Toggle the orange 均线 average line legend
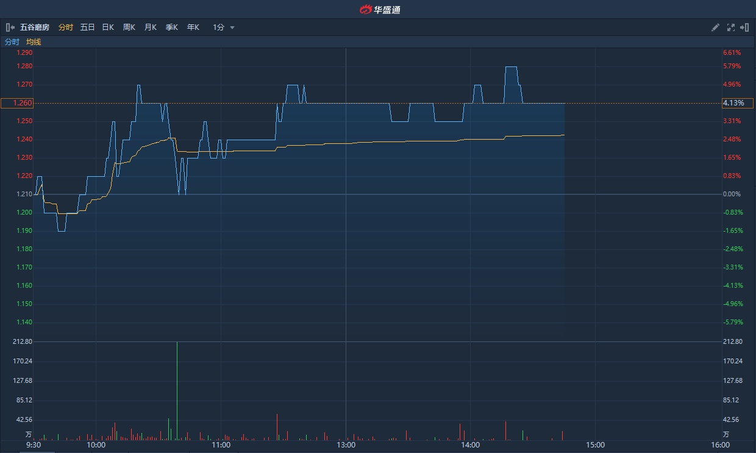Screen dimensions: 756x453 click(x=34, y=42)
